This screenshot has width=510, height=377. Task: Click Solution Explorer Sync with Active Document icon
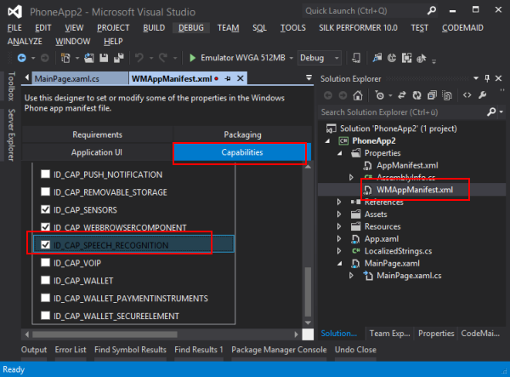coord(402,95)
